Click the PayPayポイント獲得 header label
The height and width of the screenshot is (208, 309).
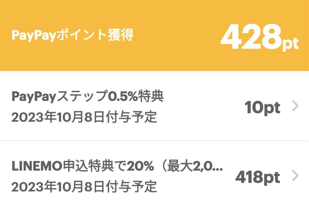pos(72,36)
